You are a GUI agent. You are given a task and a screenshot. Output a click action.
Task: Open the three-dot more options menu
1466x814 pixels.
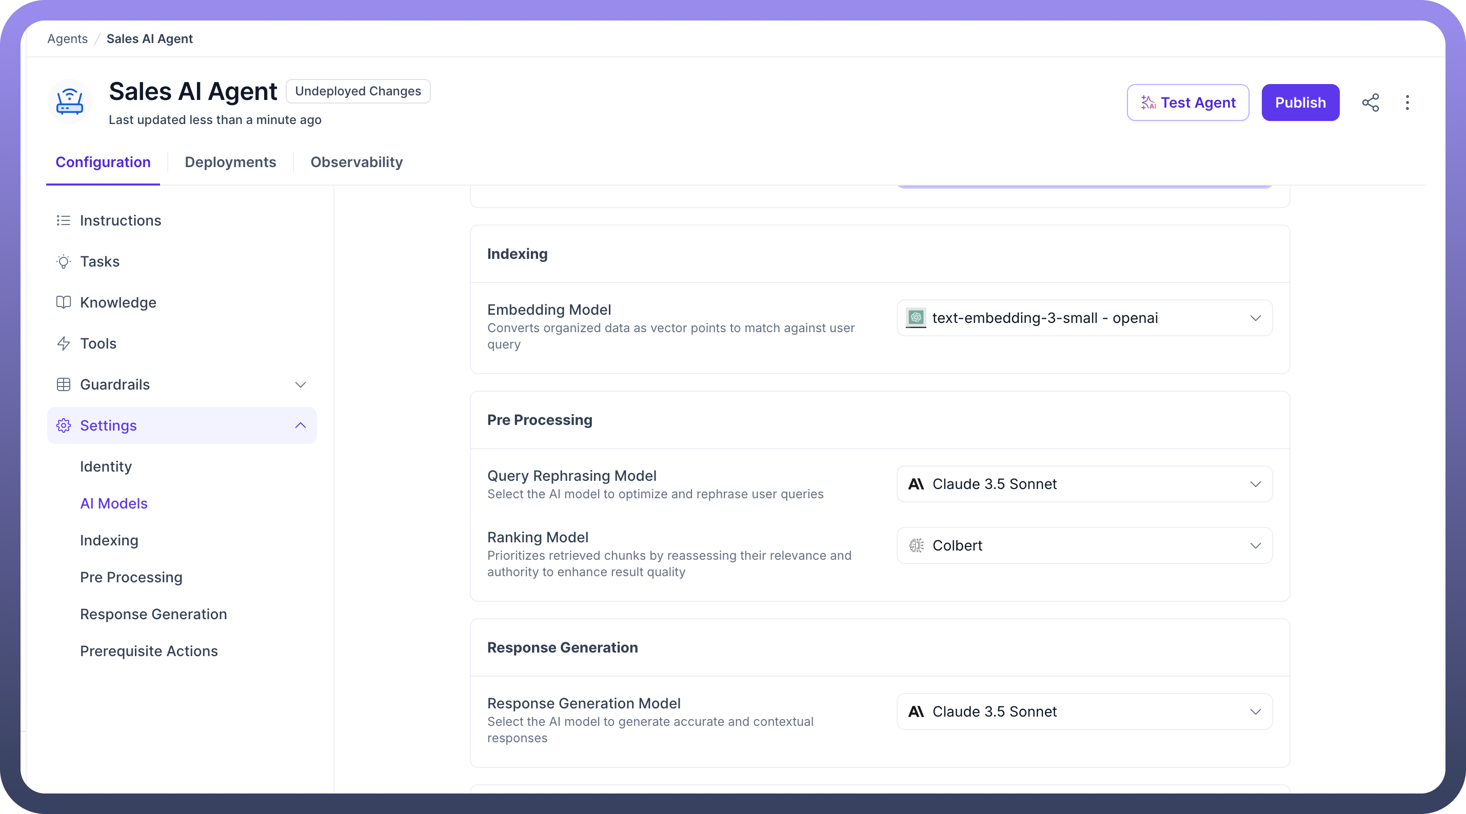pos(1407,103)
